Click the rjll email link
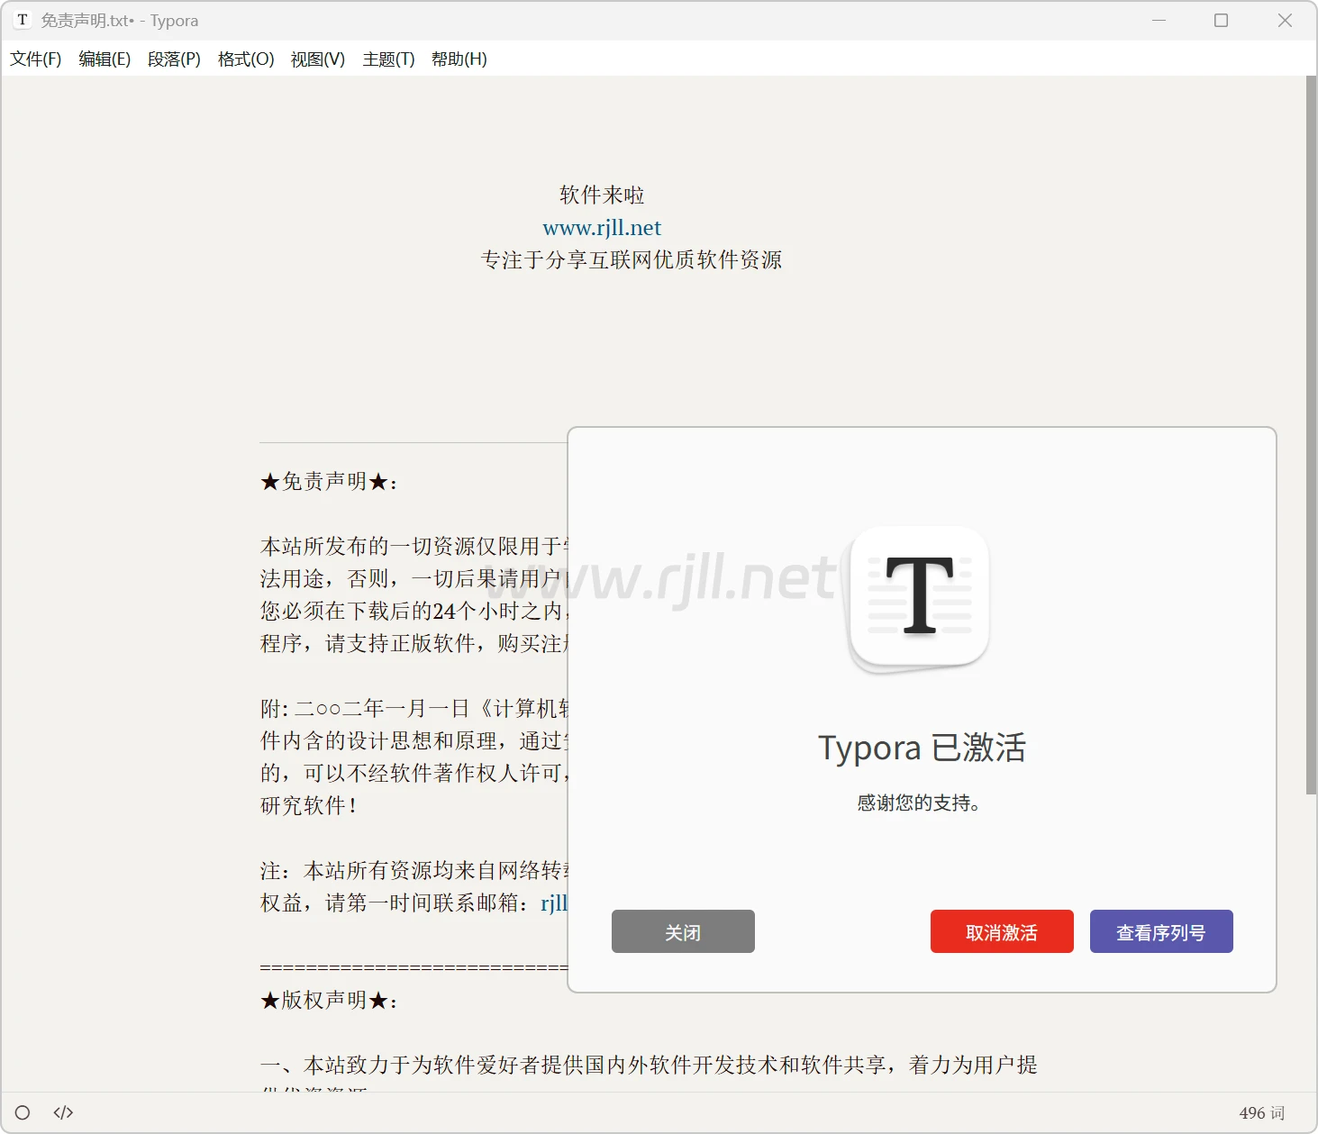 click(553, 903)
